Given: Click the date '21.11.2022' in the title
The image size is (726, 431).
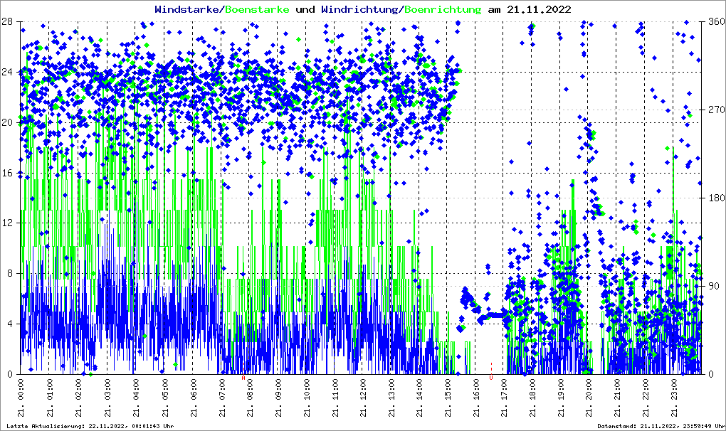Looking at the screenshot, I should pos(539,9).
